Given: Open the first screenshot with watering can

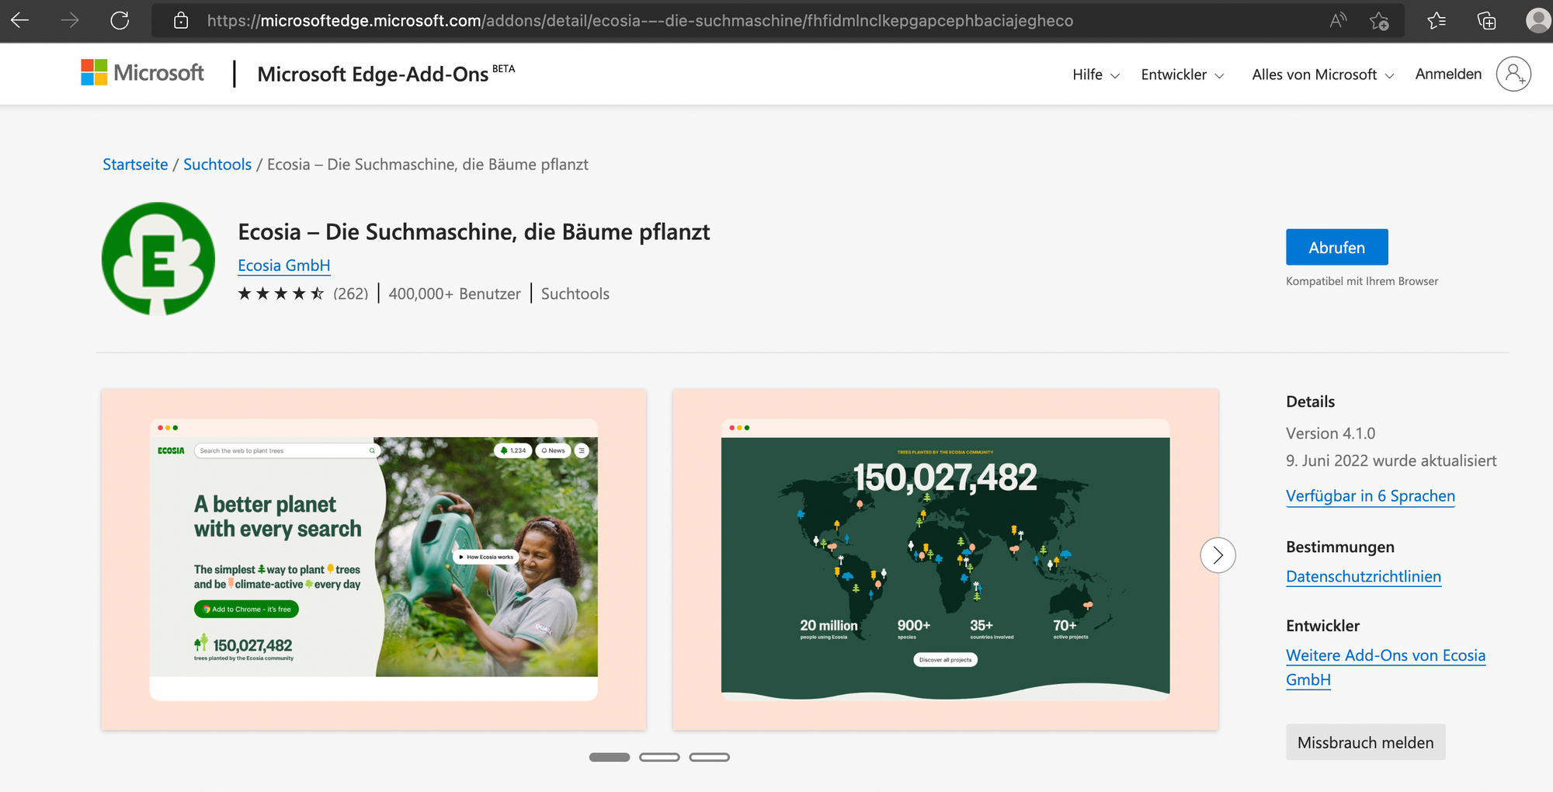Looking at the screenshot, I should pos(373,559).
